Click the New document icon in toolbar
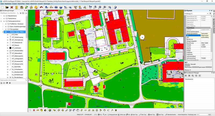 tap(2, 7)
